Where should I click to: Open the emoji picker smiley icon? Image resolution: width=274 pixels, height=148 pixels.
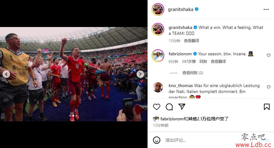pos(157,140)
